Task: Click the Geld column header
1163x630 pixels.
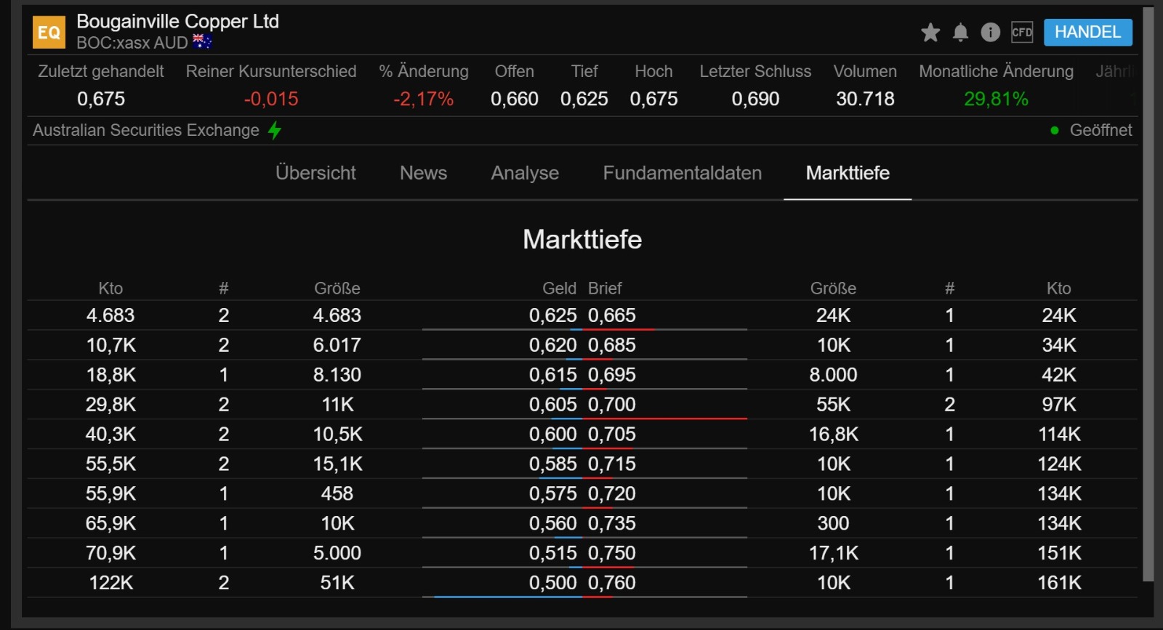Action: pyautogui.click(x=559, y=288)
